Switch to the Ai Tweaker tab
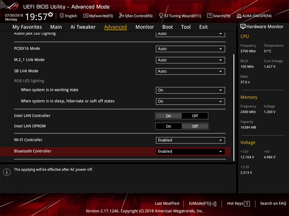 pyautogui.click(x=83, y=27)
